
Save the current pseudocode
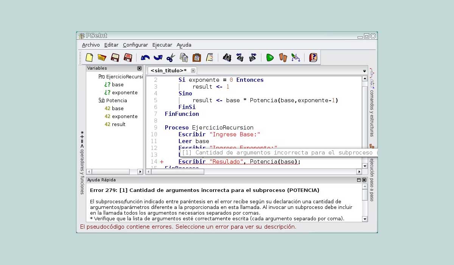click(115, 57)
